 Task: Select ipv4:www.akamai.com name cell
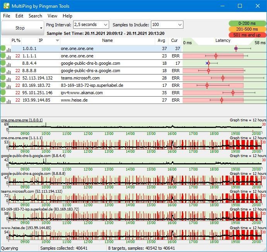click(x=82, y=93)
